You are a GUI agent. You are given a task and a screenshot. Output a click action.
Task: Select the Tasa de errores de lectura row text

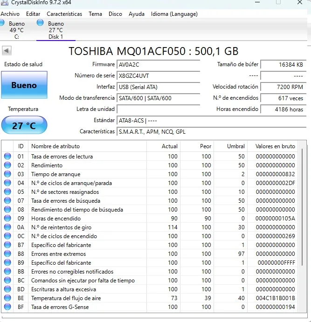(x=62, y=157)
